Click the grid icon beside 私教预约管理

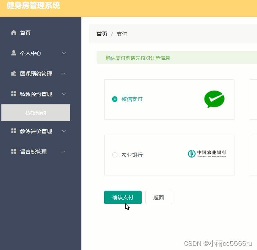coord(14,94)
